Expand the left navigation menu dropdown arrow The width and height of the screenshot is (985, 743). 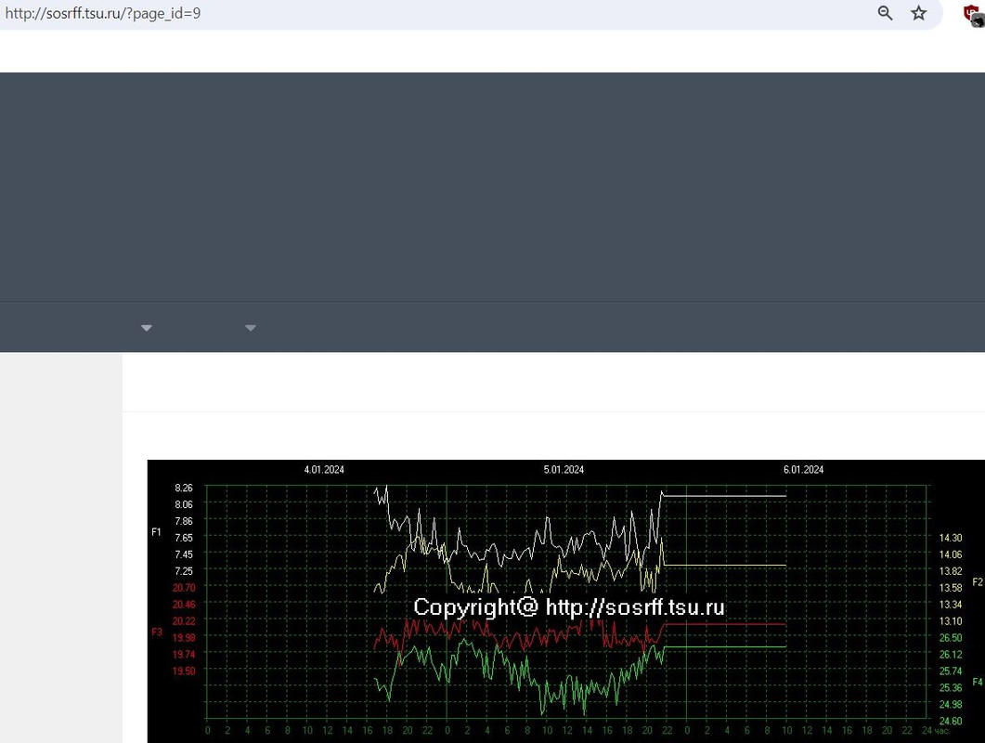(x=147, y=328)
